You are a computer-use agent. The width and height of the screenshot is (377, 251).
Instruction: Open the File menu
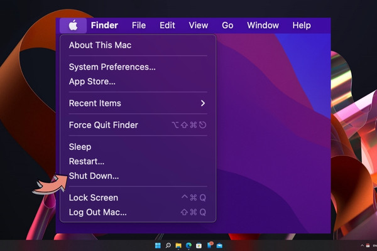[139, 25]
